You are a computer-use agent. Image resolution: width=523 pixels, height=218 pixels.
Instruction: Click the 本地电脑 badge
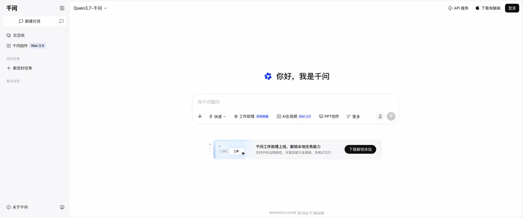[x=262, y=117]
